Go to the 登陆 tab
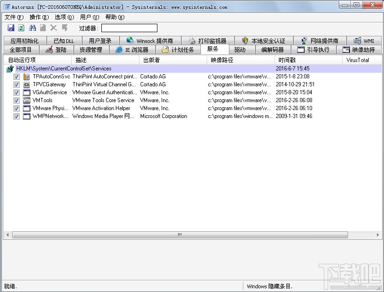The image size is (384, 292). tap(57, 49)
